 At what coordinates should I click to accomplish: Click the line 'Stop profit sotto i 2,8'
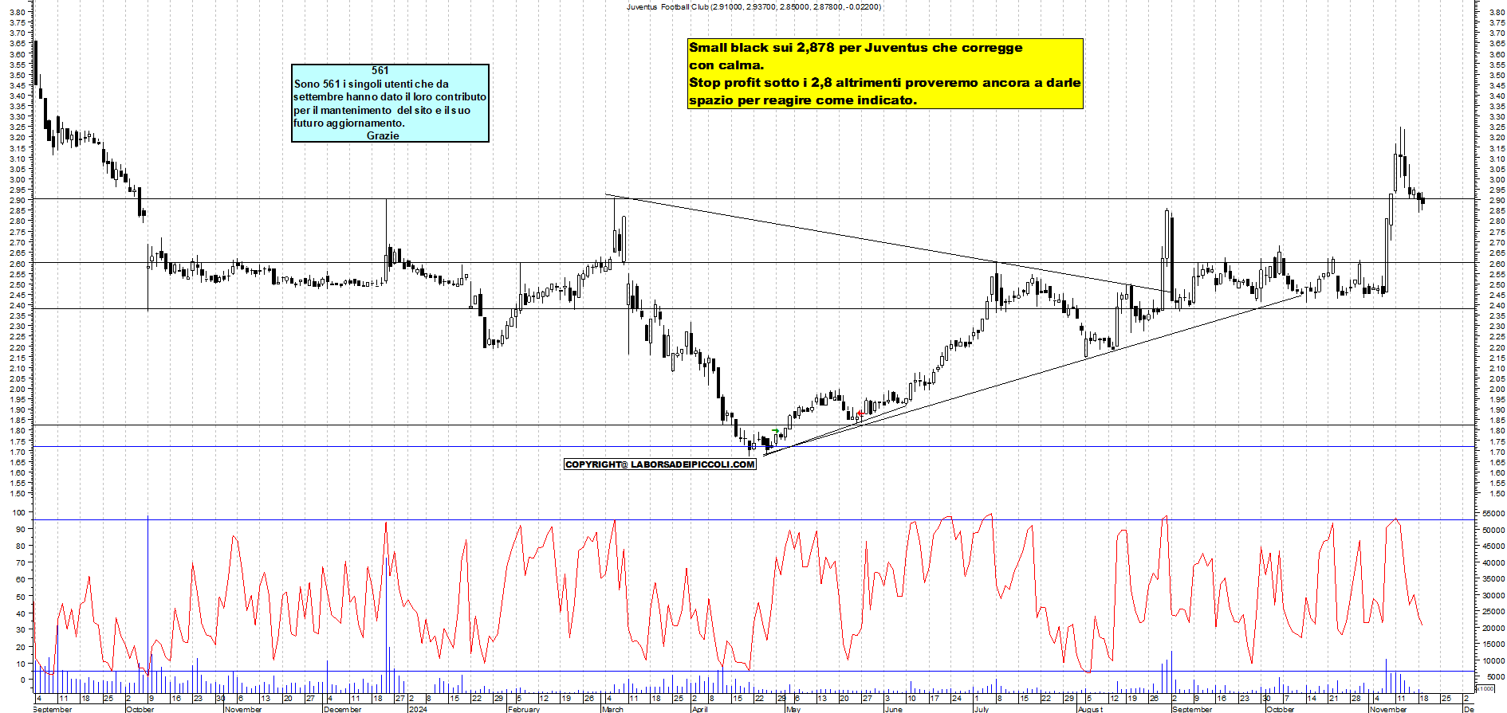click(x=761, y=83)
